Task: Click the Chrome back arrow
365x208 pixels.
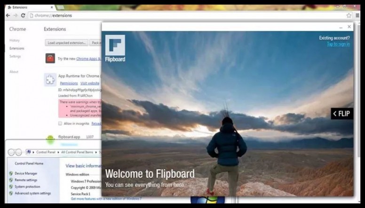Action: click(x=8, y=15)
